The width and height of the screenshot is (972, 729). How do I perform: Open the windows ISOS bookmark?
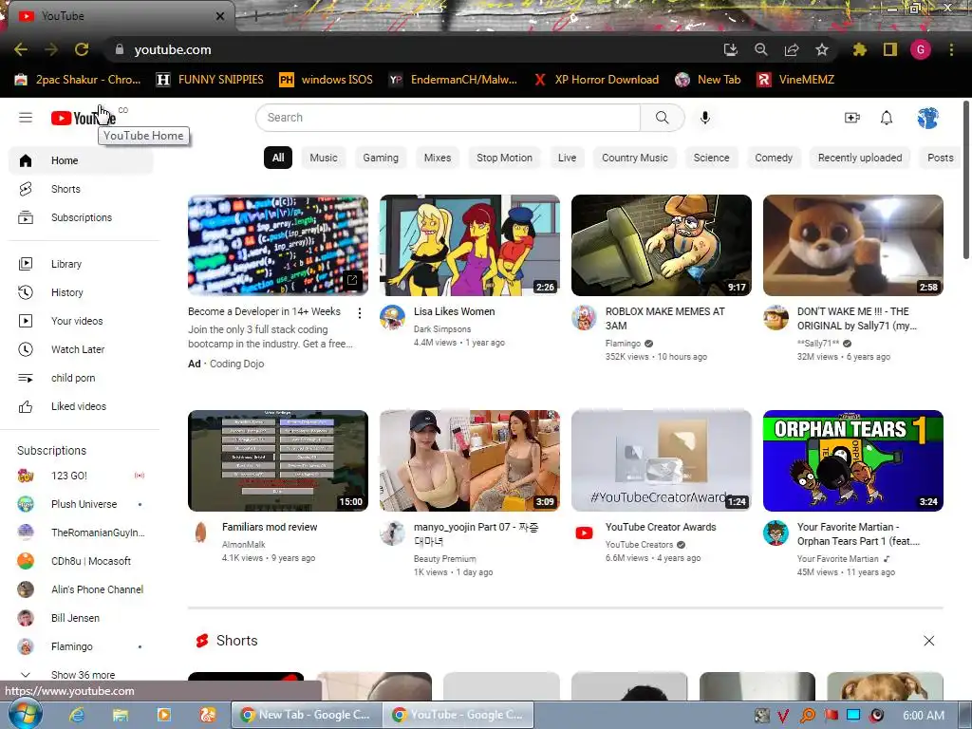pyautogui.click(x=327, y=80)
